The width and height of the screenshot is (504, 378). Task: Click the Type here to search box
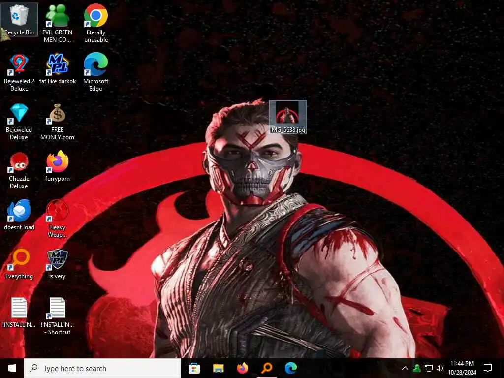coord(102,368)
